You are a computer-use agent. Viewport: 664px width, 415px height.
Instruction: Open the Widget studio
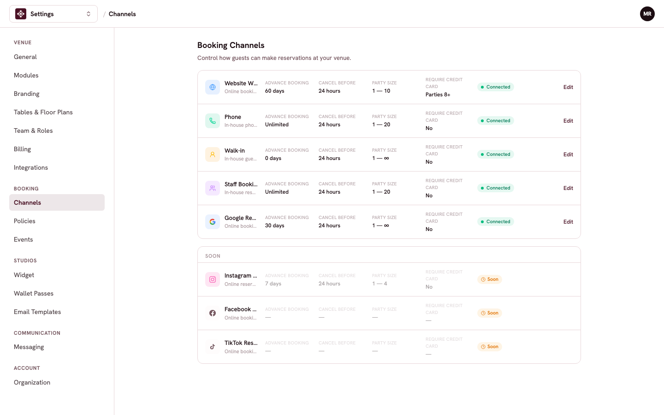[57, 275]
